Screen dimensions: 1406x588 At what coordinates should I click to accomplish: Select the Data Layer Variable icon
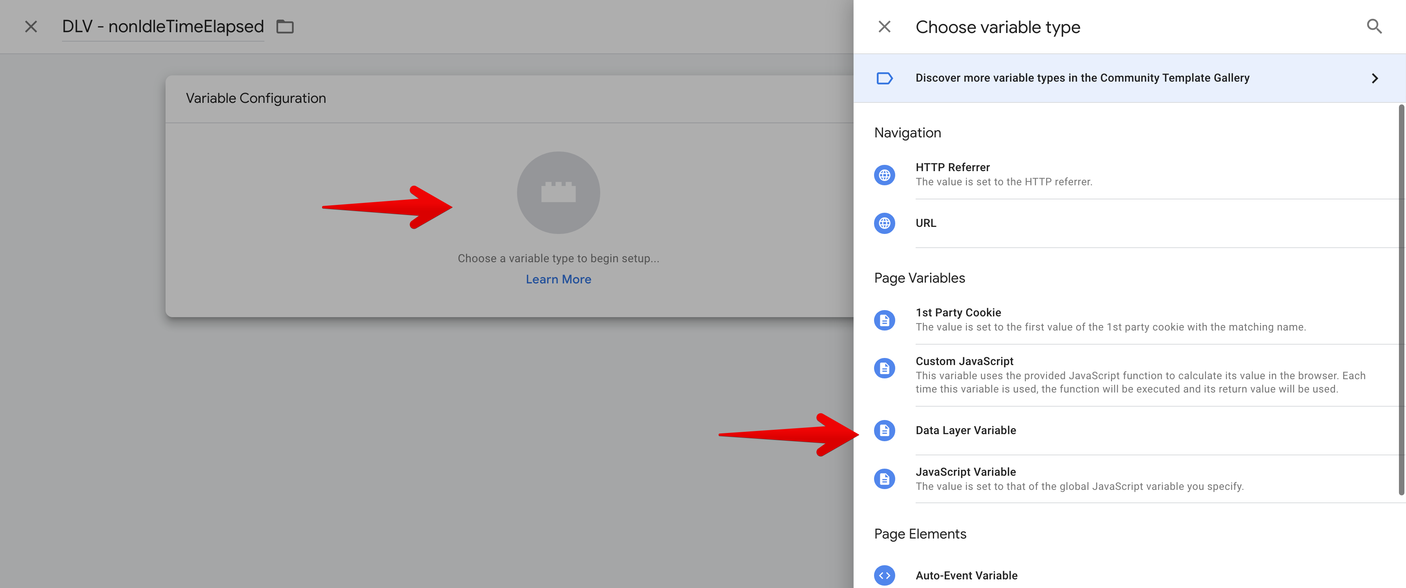(x=884, y=430)
